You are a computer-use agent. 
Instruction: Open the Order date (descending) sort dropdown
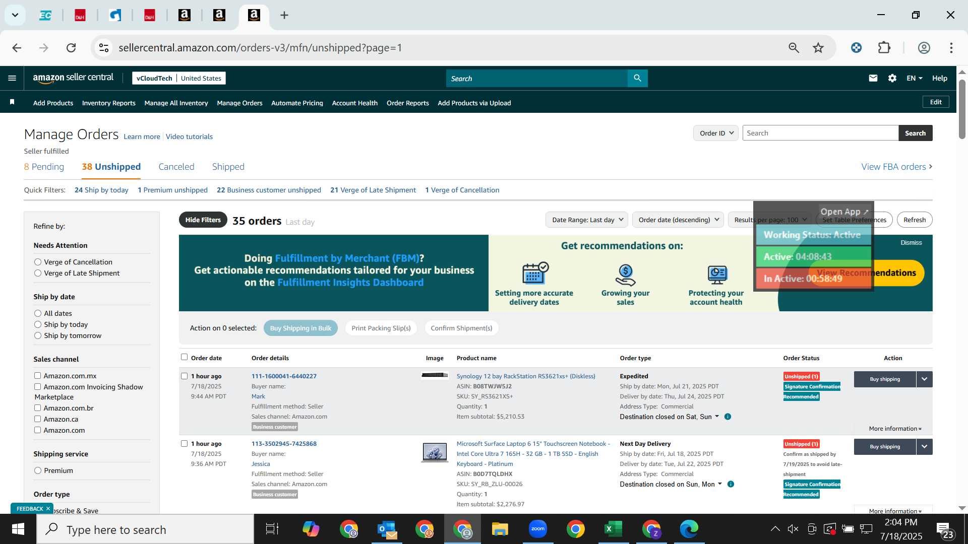click(678, 220)
